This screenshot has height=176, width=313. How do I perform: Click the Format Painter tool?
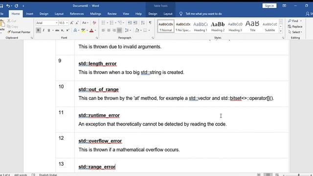tap(19, 32)
